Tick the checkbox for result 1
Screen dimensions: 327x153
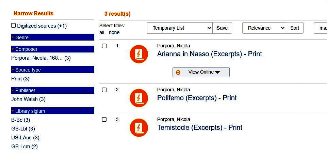point(104,46)
